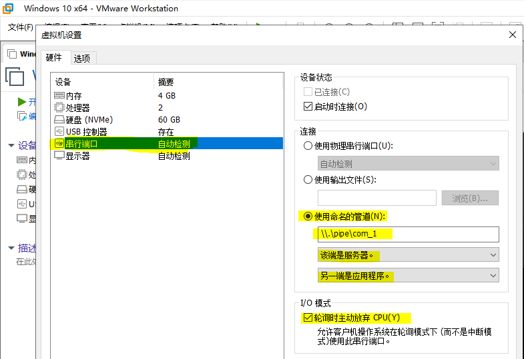Click the VMware Workstation title bar logo

(x=8, y=9)
